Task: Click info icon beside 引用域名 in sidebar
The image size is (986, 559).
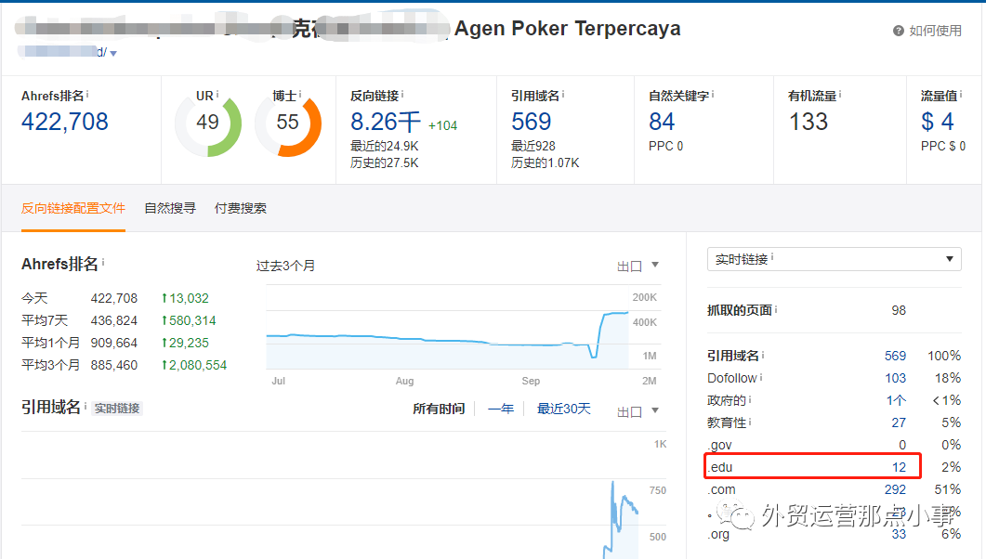Action: click(763, 355)
